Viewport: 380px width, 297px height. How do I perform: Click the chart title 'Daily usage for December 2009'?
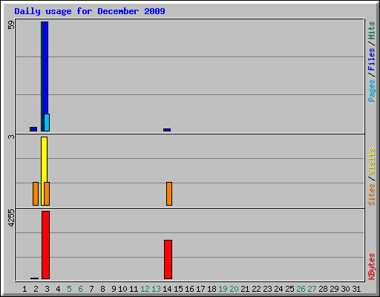[x=90, y=11]
